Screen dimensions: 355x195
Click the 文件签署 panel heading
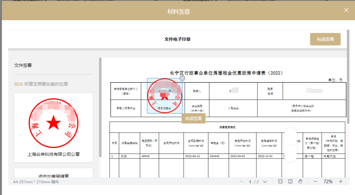tap(23, 65)
